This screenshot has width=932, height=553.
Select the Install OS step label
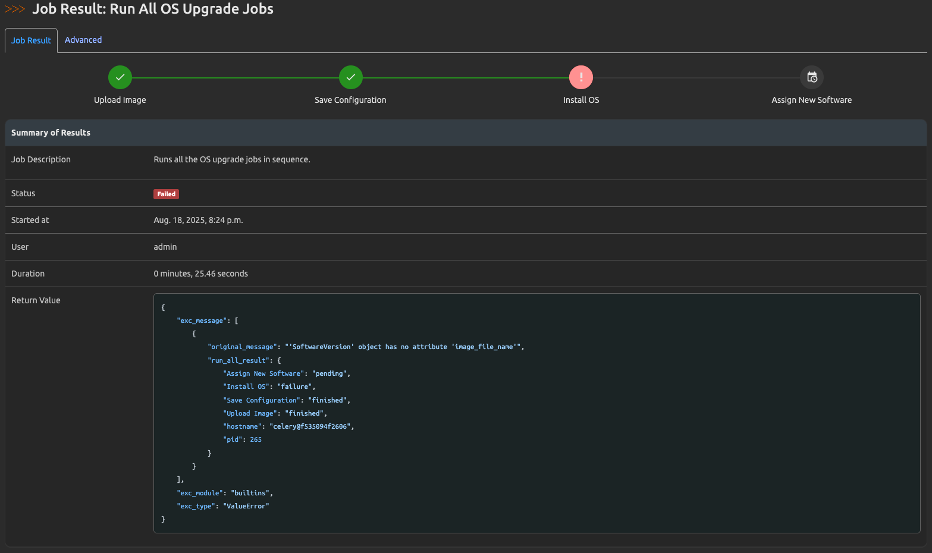click(580, 100)
